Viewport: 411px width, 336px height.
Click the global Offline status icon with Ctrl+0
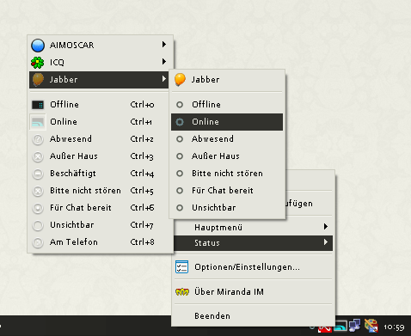point(38,105)
